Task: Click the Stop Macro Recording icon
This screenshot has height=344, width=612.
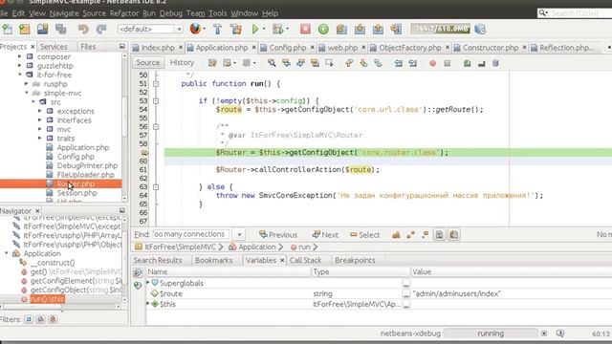Action: [447, 63]
